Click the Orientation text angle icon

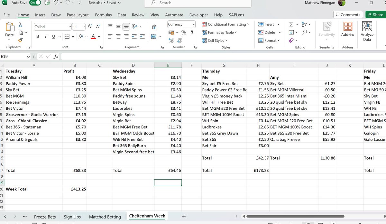tap(135, 27)
